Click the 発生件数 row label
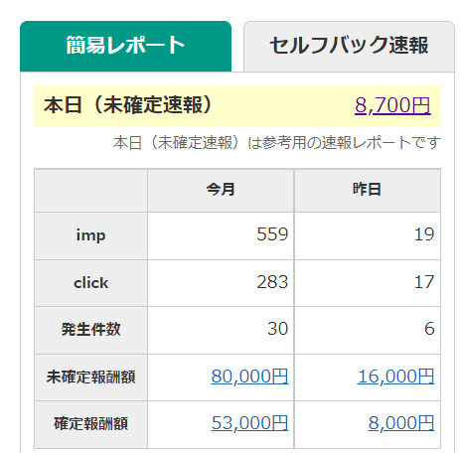The height and width of the screenshot is (453, 462). (91, 330)
